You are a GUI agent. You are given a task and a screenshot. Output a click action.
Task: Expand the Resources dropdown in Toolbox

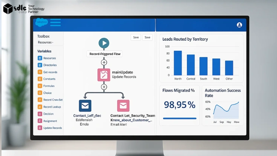pyautogui.click(x=46, y=43)
